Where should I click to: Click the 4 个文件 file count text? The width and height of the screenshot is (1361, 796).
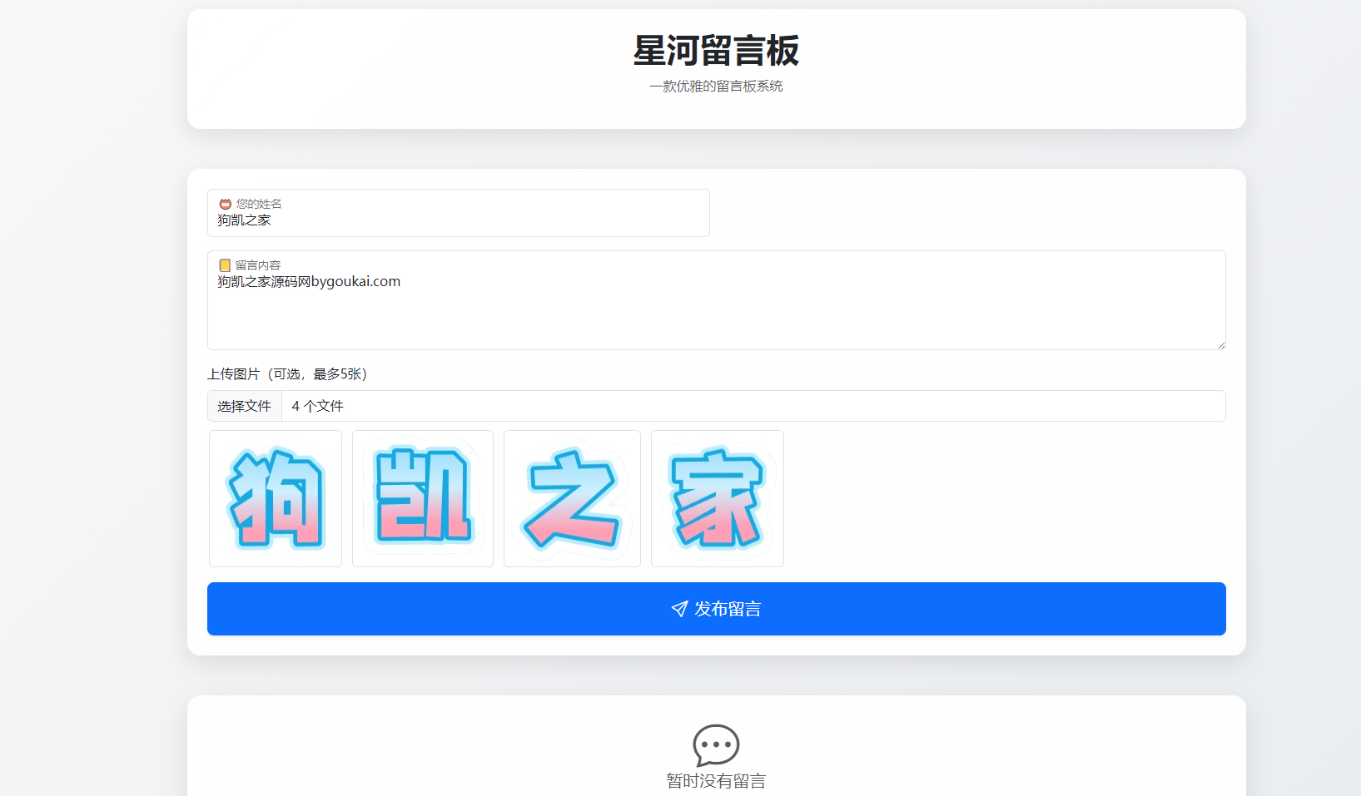[x=318, y=406]
